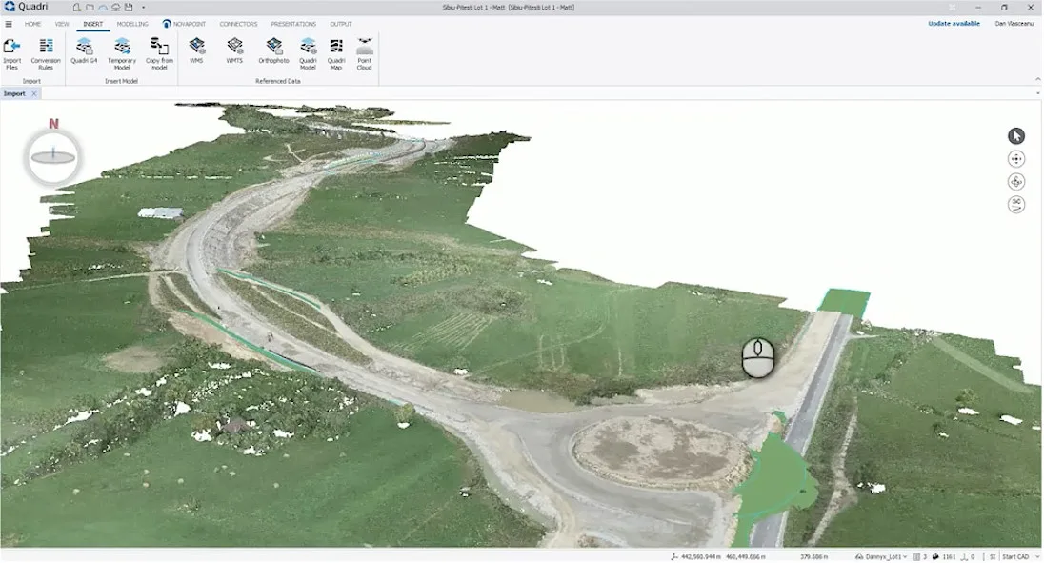1044x563 pixels.
Task: Open the CONNECTORS ribbon tab
Action: [238, 24]
